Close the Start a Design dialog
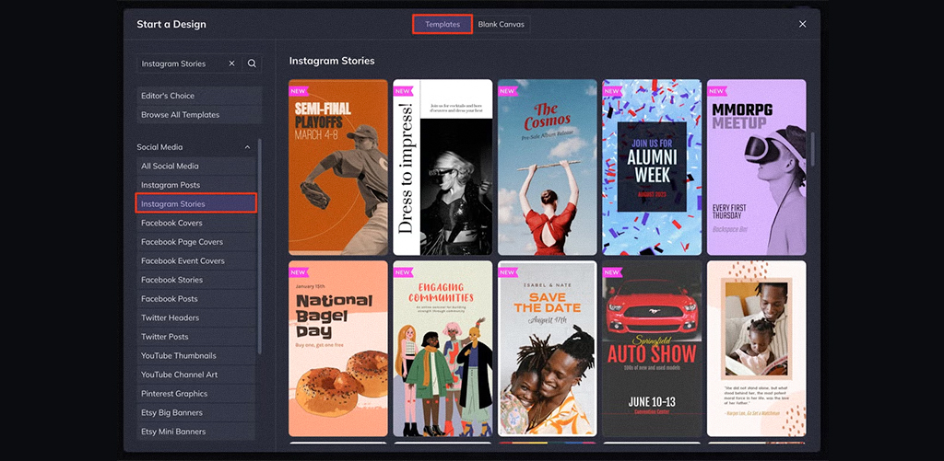The height and width of the screenshot is (461, 944). tap(802, 24)
